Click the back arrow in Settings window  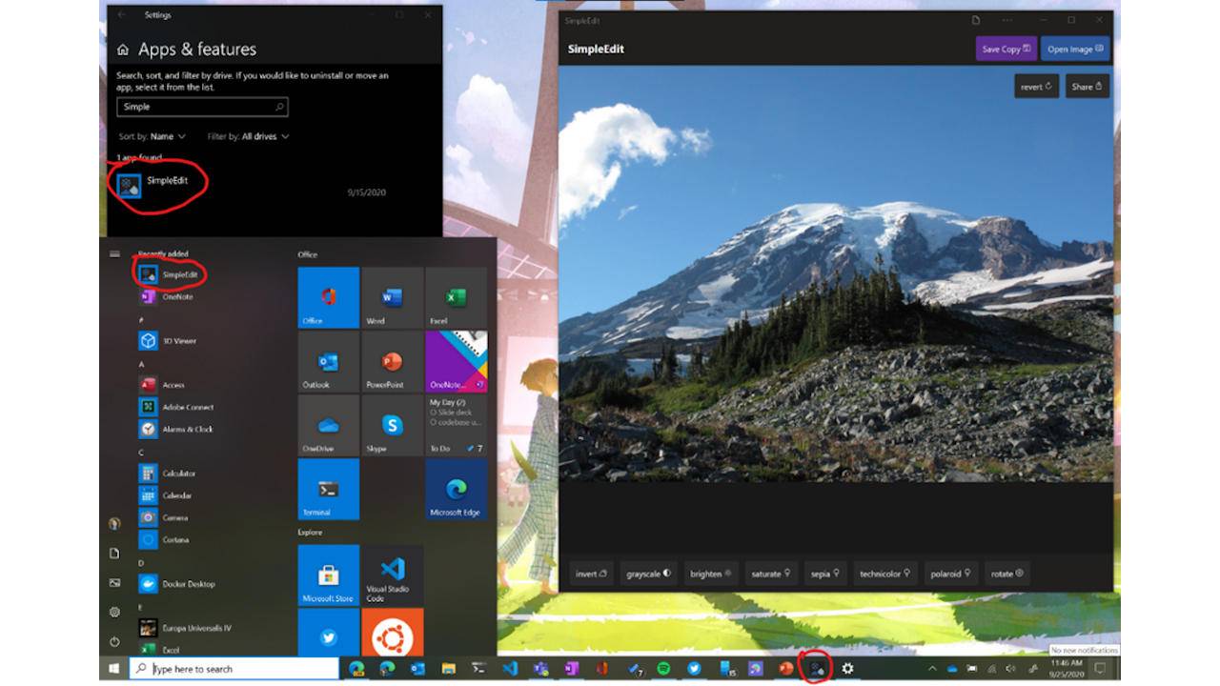[x=121, y=15]
